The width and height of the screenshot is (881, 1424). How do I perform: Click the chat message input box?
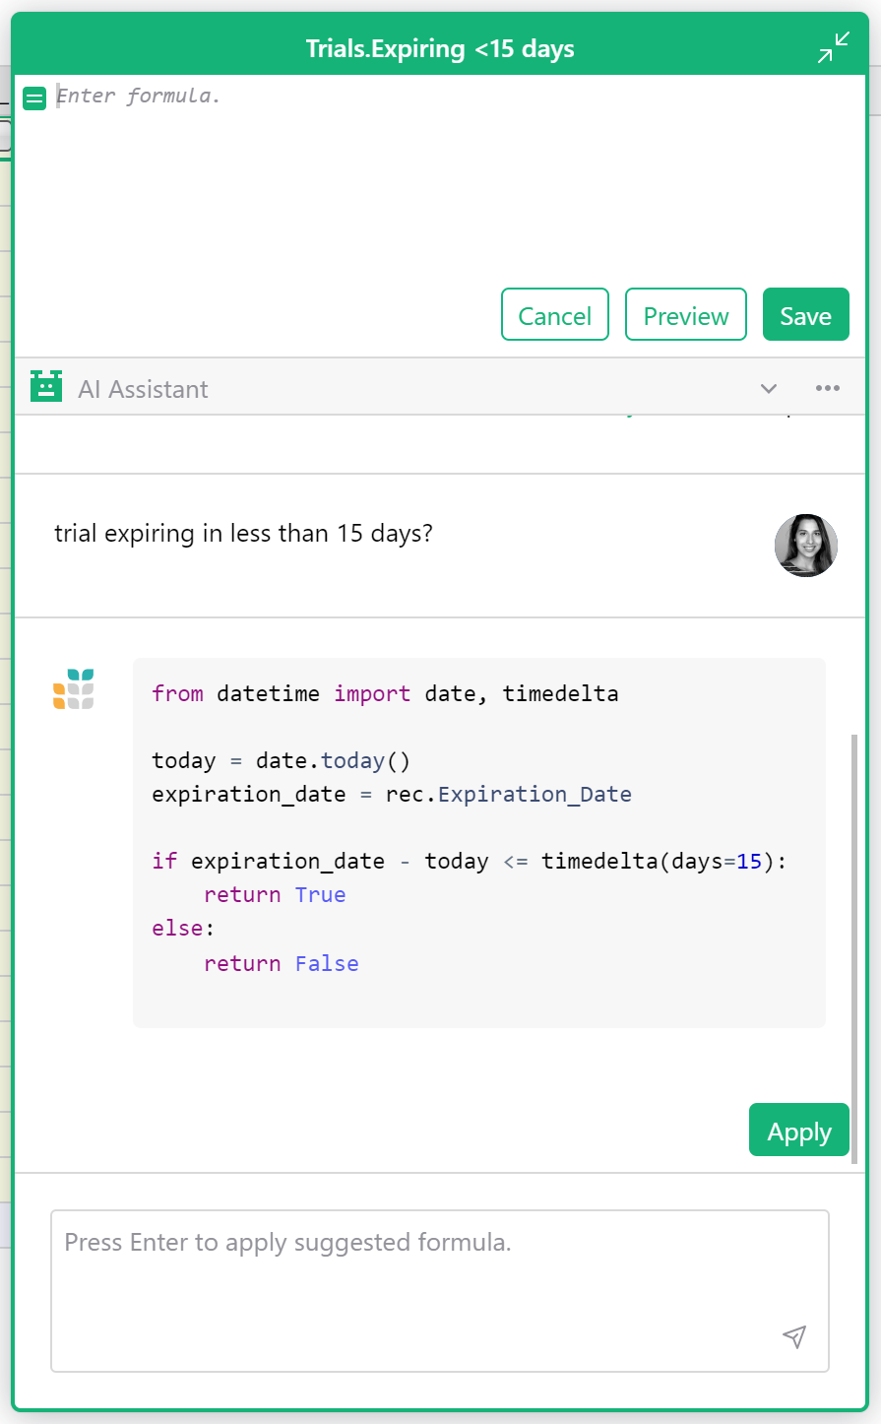click(440, 1280)
